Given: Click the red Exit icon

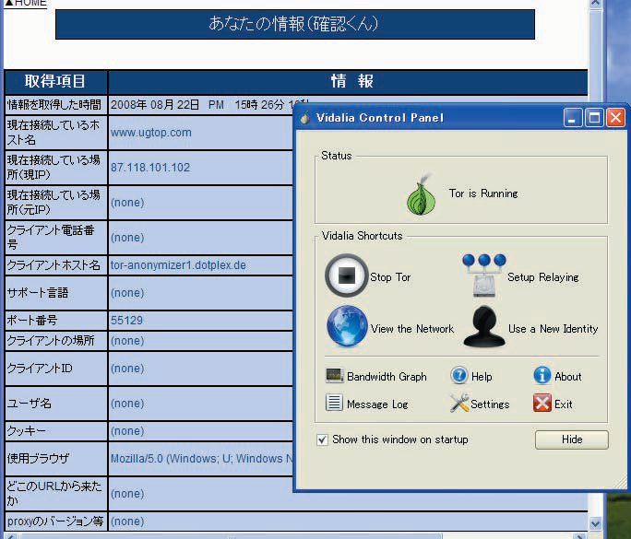Looking at the screenshot, I should (542, 403).
